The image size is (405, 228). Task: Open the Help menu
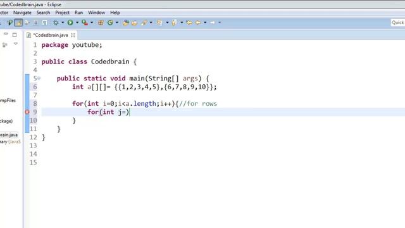[x=115, y=13]
